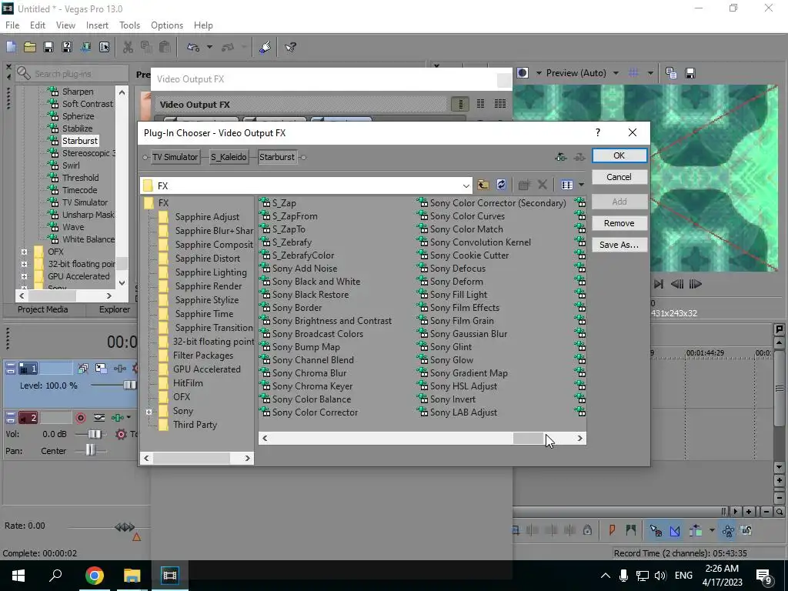Toggle the overlay grid in preview toolbar
Viewport: 788px width, 591px height.
tap(634, 73)
